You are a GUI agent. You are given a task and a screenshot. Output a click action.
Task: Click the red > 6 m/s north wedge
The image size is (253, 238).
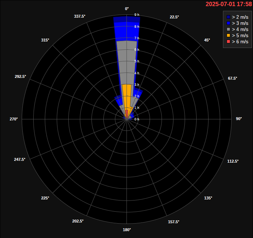coord(126,114)
